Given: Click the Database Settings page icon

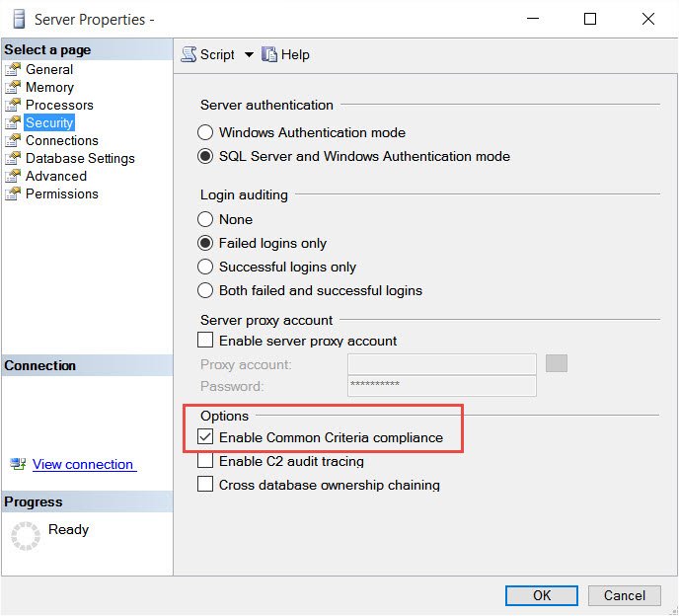Looking at the screenshot, I should 13,158.
